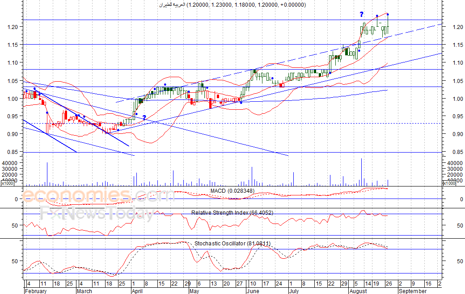Click the MACD zero label on right axis
This screenshot has width=465, height=294.
461,199
